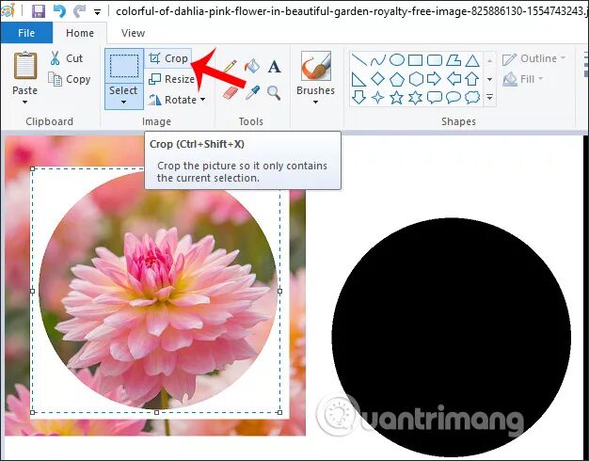Save the image with the floppy disk icon
The height and width of the screenshot is (461, 589).
tap(39, 11)
